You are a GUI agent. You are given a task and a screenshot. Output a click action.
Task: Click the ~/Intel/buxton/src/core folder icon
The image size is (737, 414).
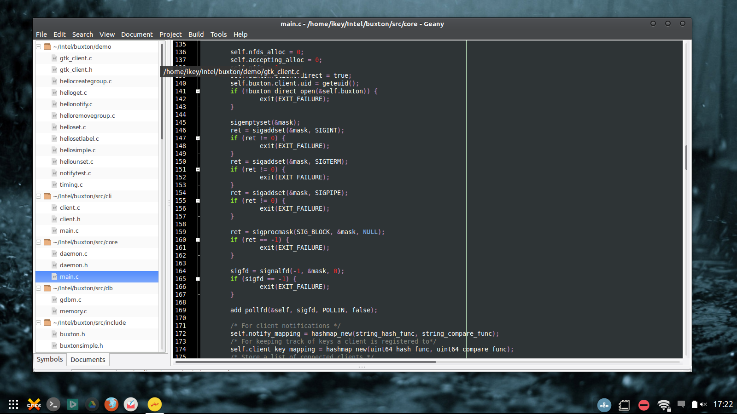[x=47, y=242]
